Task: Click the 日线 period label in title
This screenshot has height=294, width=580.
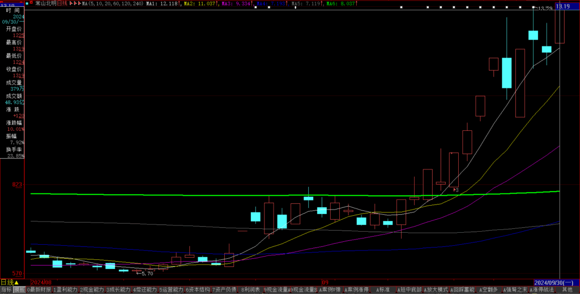Action: point(62,3)
